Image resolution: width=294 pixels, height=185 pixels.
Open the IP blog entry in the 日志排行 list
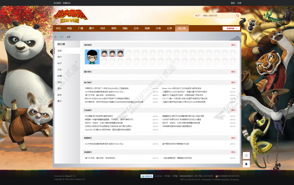(x=177, y=126)
